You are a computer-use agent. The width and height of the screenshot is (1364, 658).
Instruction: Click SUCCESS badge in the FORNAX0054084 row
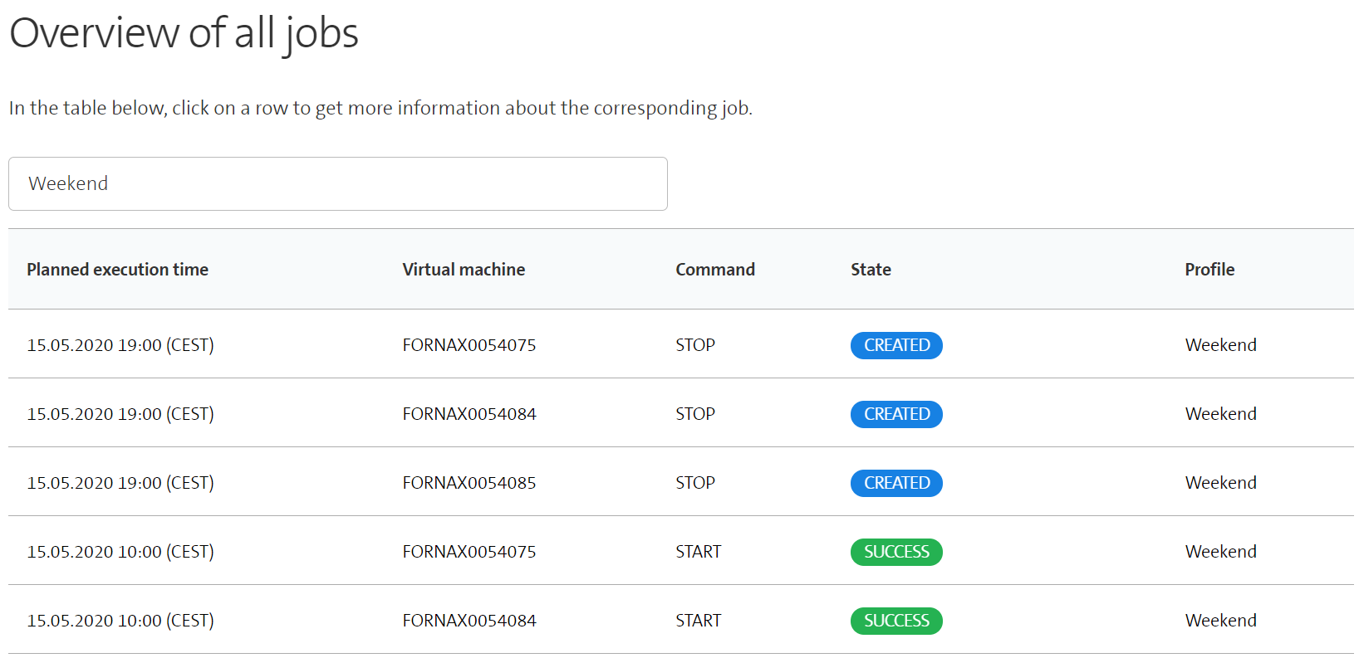click(895, 621)
